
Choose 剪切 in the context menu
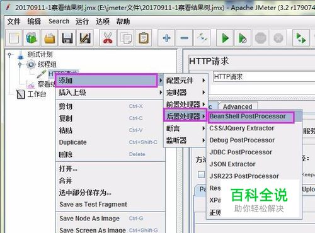click(110, 106)
